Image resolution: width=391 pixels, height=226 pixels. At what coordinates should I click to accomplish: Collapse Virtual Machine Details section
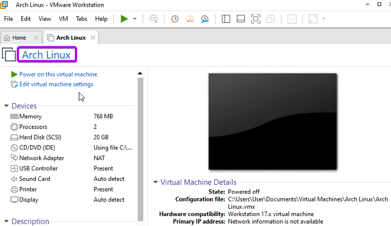[x=156, y=182]
